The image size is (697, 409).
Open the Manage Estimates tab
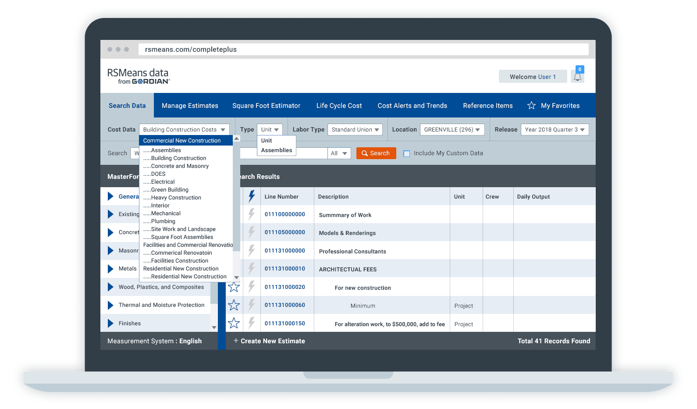pos(190,106)
